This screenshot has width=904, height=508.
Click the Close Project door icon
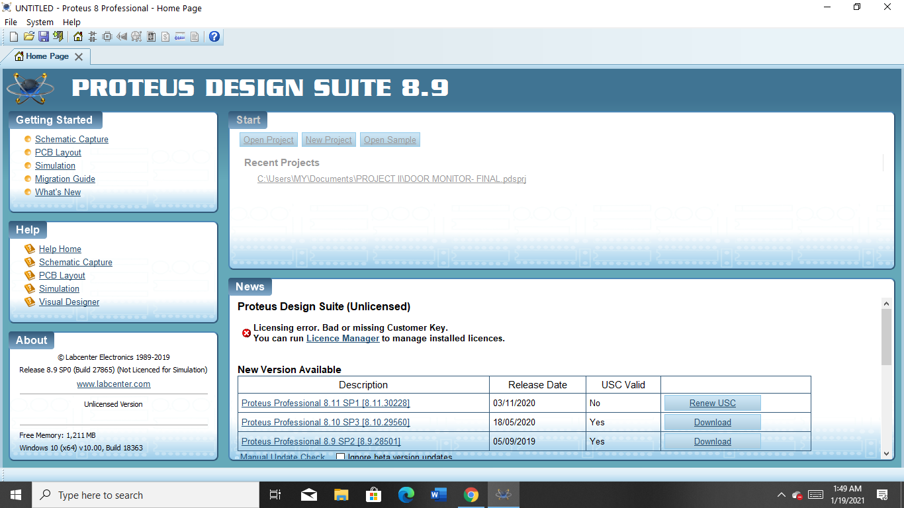(x=58, y=36)
